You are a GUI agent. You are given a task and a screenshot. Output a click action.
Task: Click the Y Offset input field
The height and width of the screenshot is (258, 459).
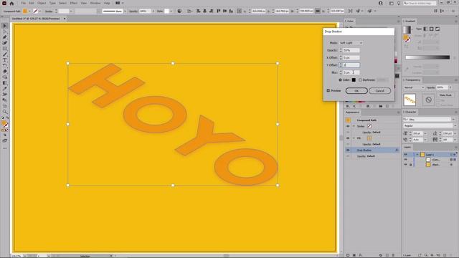351,65
